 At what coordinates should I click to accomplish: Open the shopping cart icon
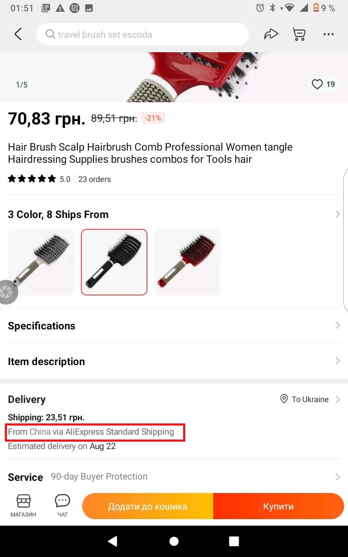coord(299,34)
